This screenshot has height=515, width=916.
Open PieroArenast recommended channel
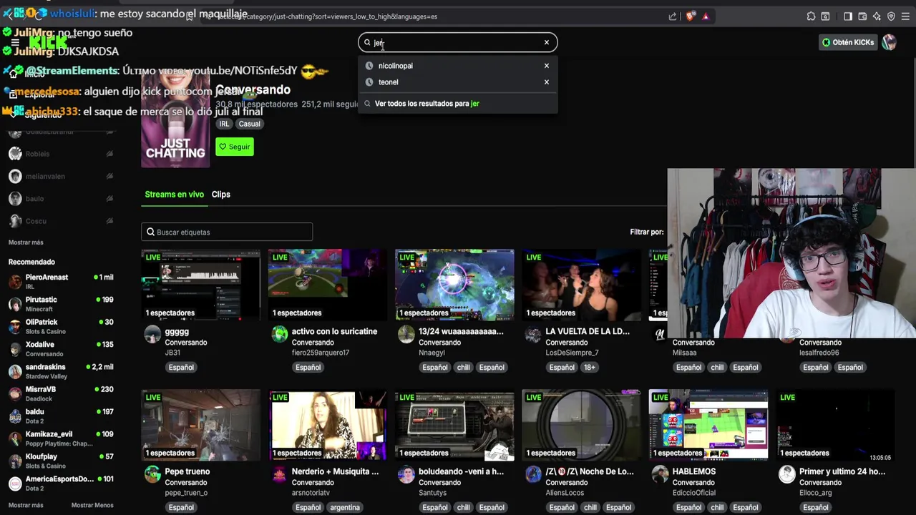(61, 281)
